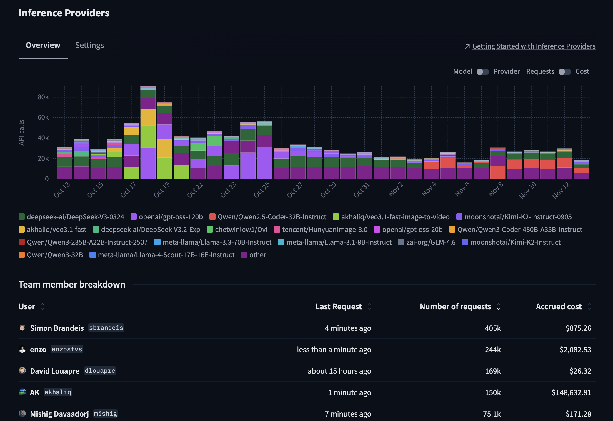Image resolution: width=613 pixels, height=421 pixels.
Task: Switch to the Settings tab
Action: point(89,45)
